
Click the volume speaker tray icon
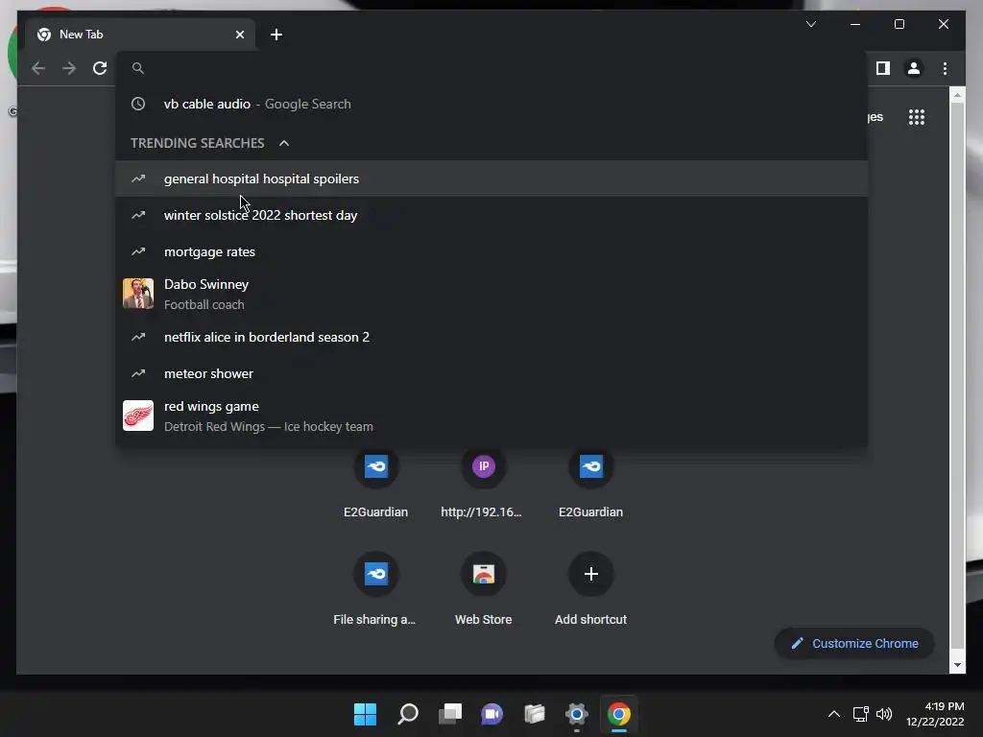pyautogui.click(x=884, y=714)
